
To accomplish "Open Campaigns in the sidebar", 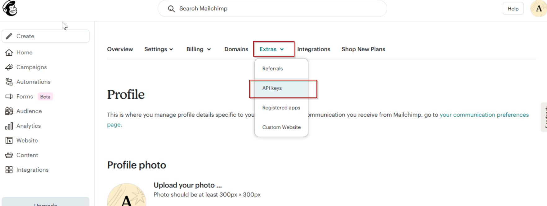I will pyautogui.click(x=31, y=67).
